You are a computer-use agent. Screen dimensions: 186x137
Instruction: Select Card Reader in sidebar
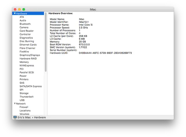coord(26,31)
